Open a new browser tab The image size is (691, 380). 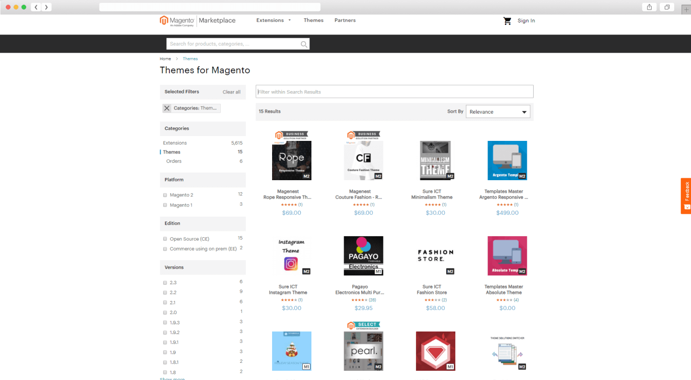(x=686, y=10)
